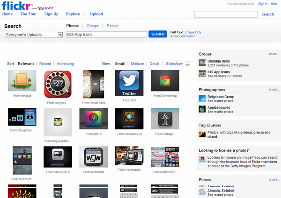Image resolution: width=281 pixels, height=198 pixels.
Task: Start the Slideshow view
Action: click(174, 64)
